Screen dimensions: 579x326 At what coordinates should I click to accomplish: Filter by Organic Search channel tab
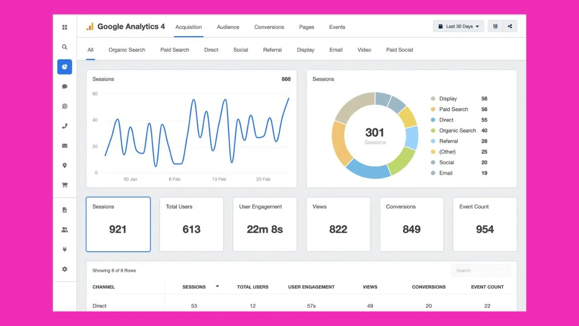click(127, 50)
